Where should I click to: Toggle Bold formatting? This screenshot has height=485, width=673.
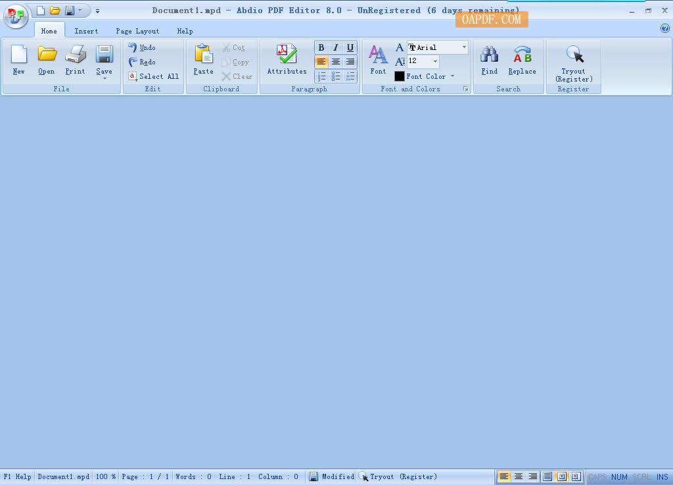(x=321, y=47)
